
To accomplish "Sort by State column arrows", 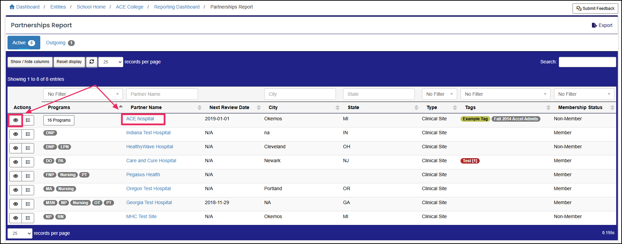I will (x=416, y=107).
